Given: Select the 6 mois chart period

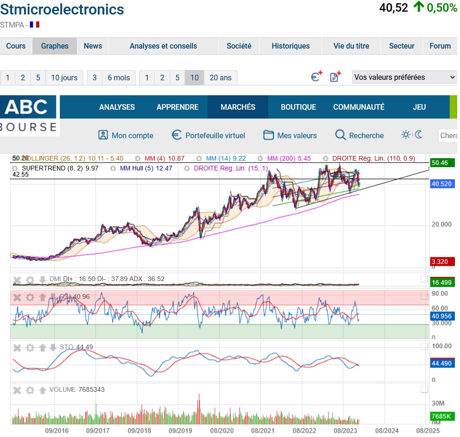Looking at the screenshot, I should 119,78.
